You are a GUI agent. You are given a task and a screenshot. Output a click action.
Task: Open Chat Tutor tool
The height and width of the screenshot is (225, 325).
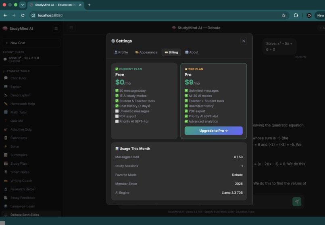coord(31,78)
